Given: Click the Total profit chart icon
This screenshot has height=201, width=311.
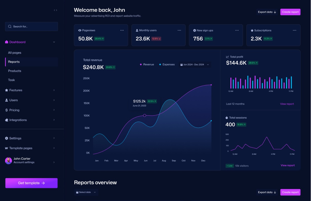Looking at the screenshot, I should 227,57.
